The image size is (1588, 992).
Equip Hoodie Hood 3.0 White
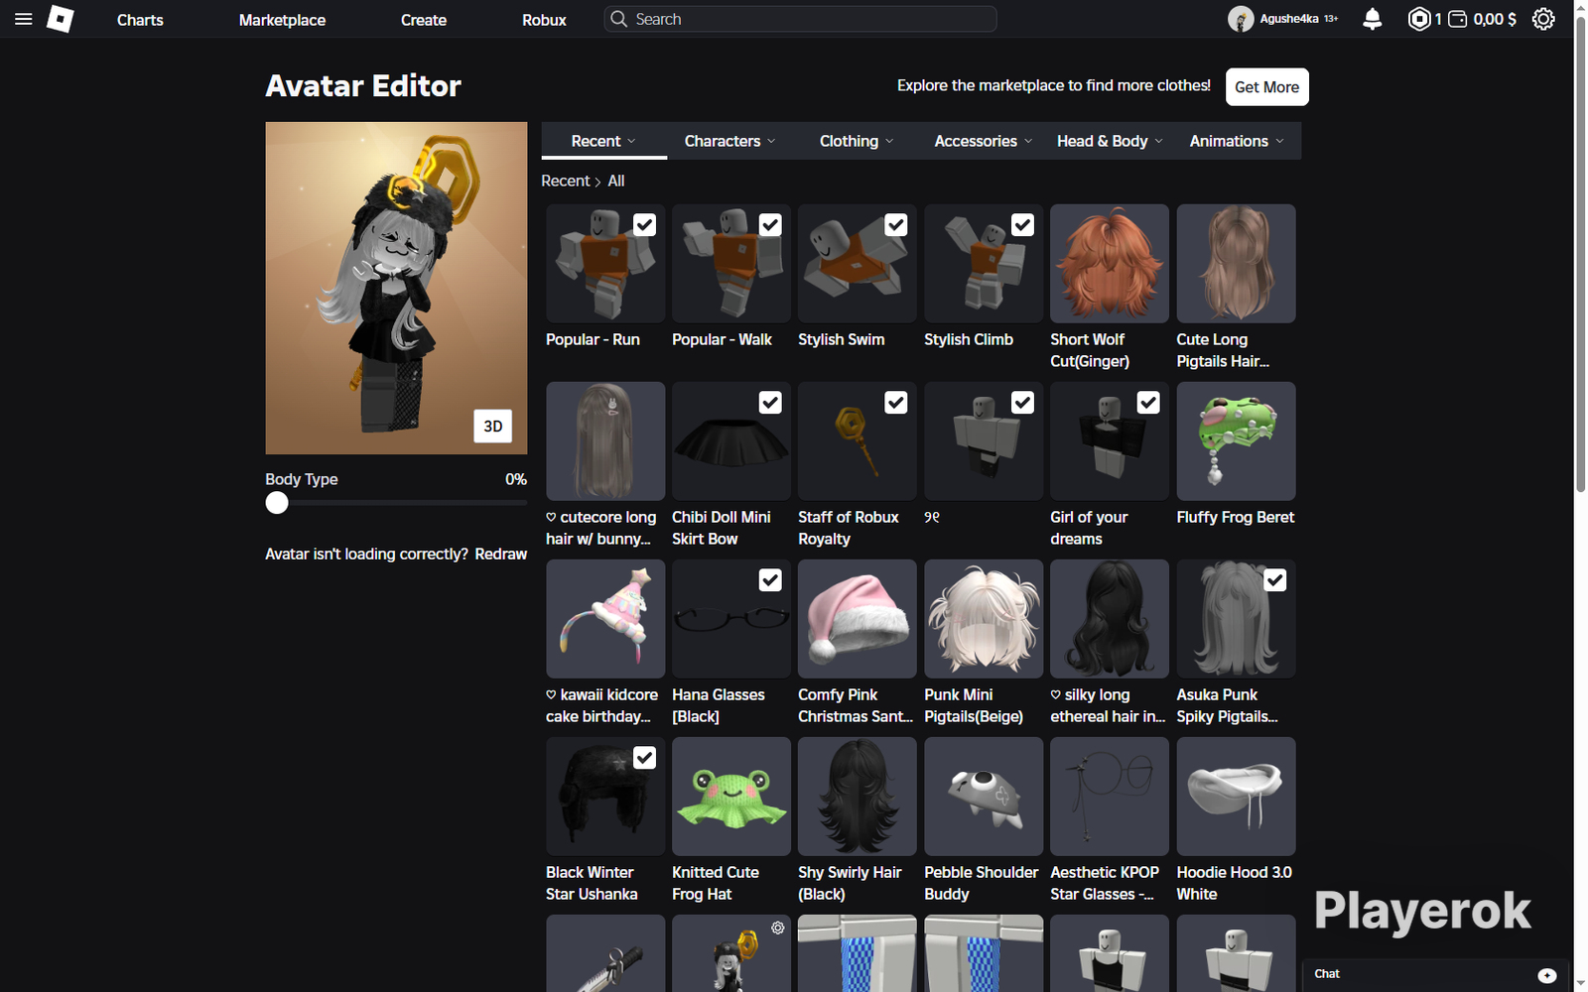[x=1236, y=797]
